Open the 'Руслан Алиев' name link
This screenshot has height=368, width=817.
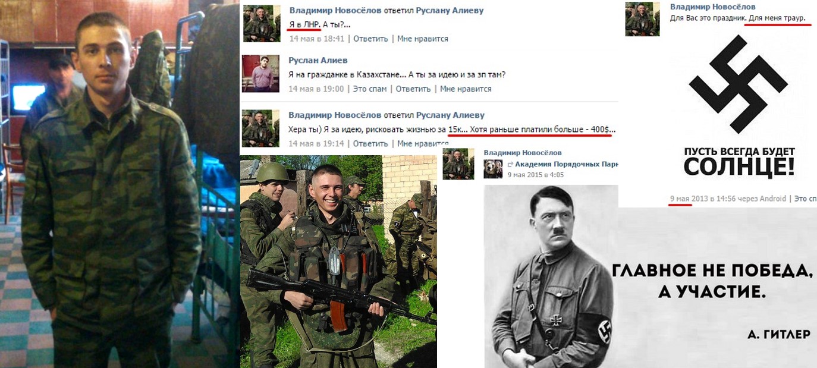318,60
